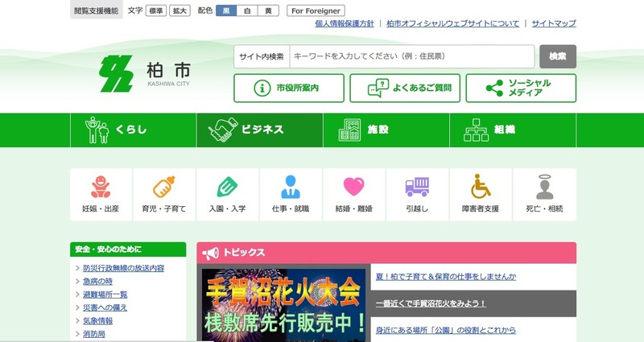Set text size to 標準
The image size is (644, 342).
[x=156, y=10]
